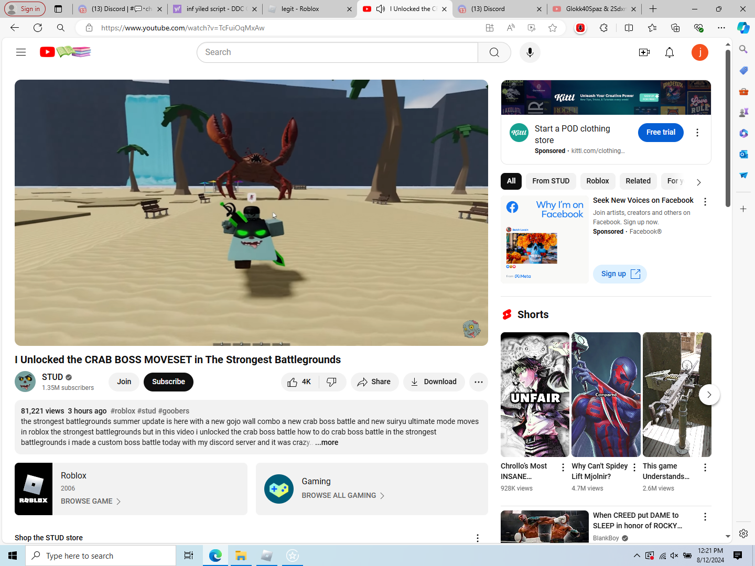Share the video

374,382
